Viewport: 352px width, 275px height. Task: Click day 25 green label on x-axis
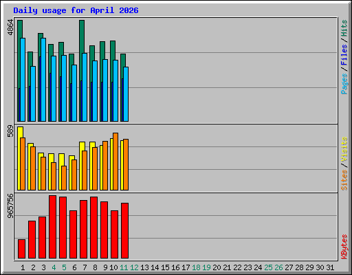tap(268, 267)
